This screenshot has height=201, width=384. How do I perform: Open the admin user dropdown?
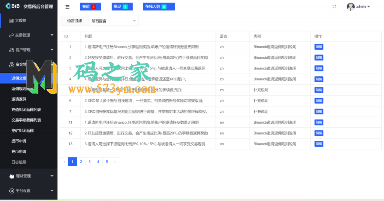pyautogui.click(x=363, y=7)
